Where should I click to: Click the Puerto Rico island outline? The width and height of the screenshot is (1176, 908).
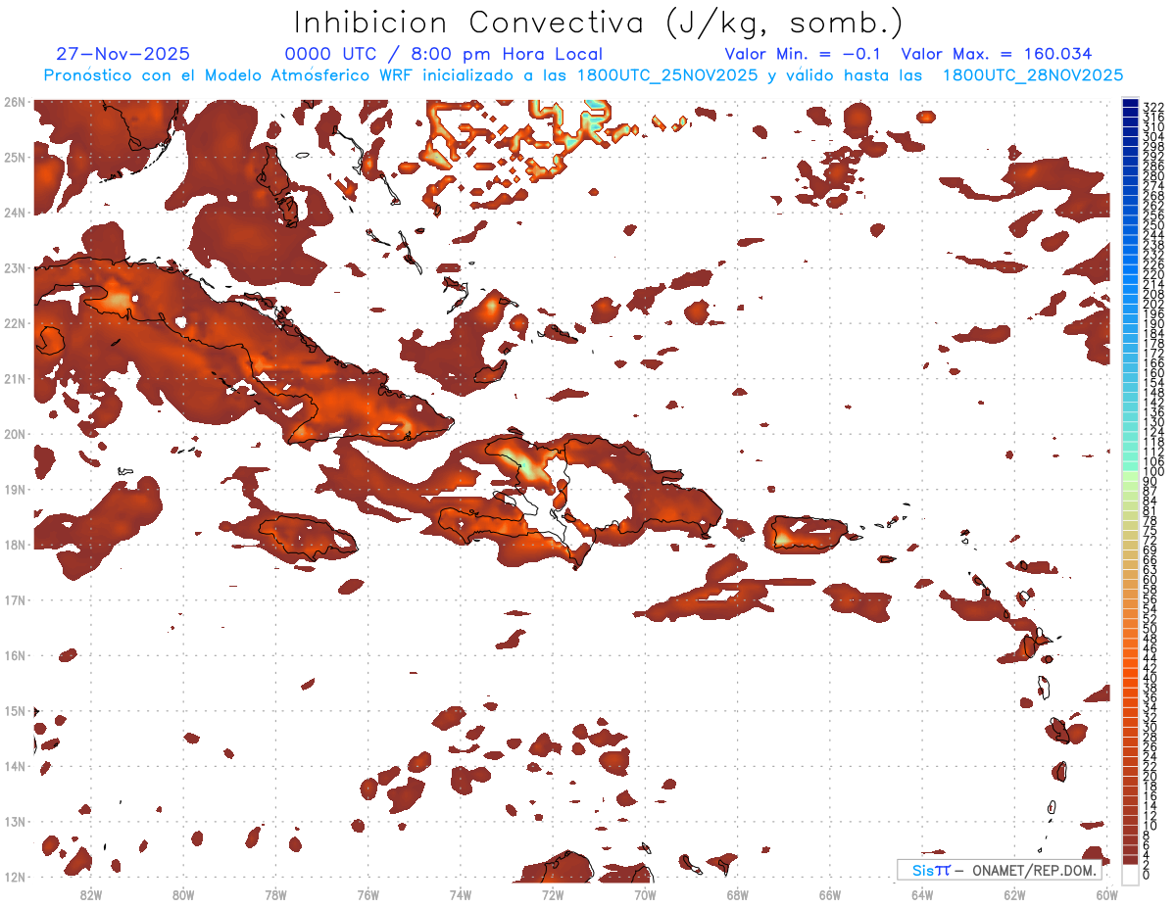coord(808,534)
